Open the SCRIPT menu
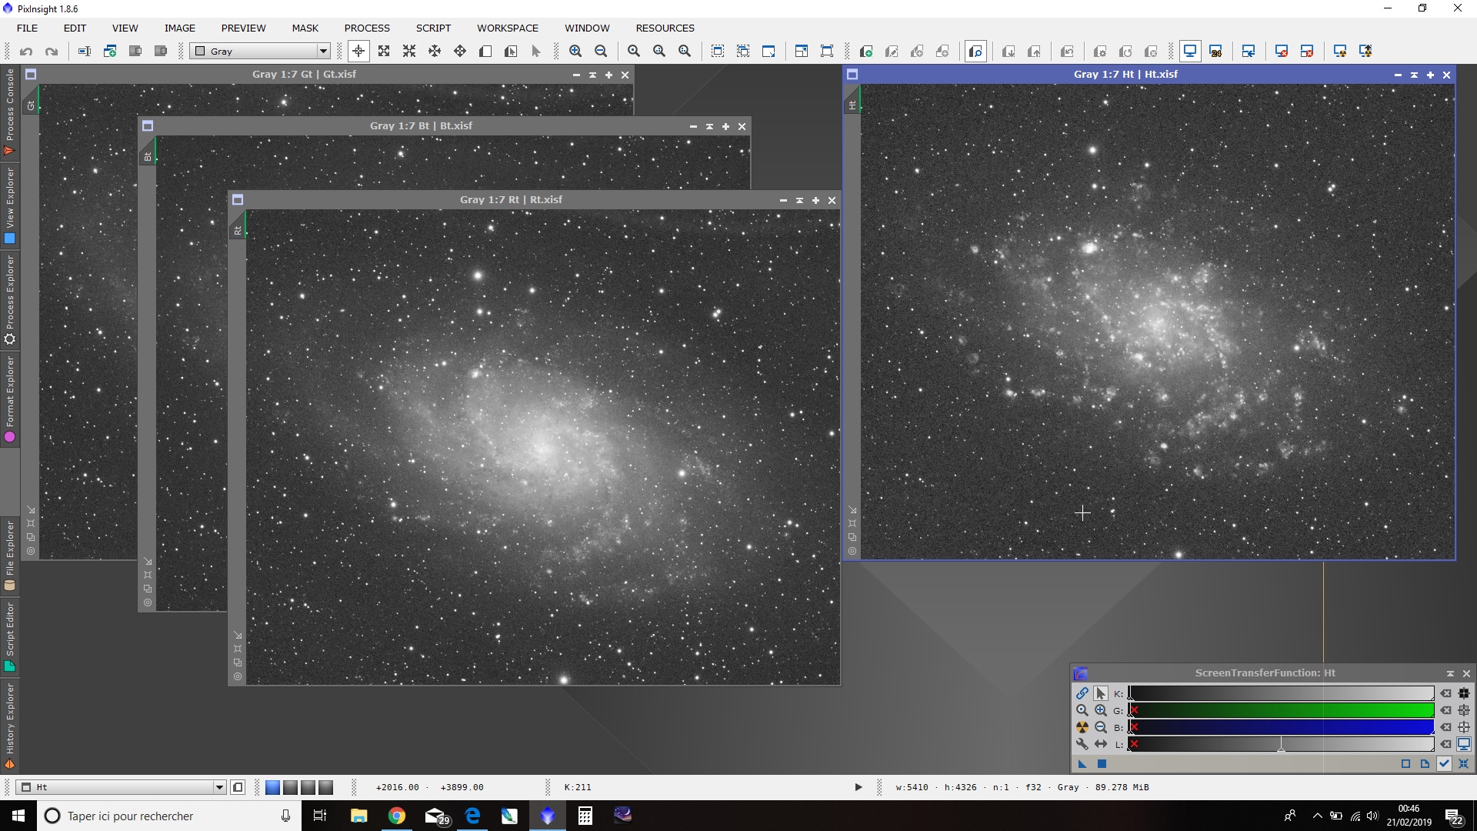This screenshot has width=1477, height=831. [433, 28]
